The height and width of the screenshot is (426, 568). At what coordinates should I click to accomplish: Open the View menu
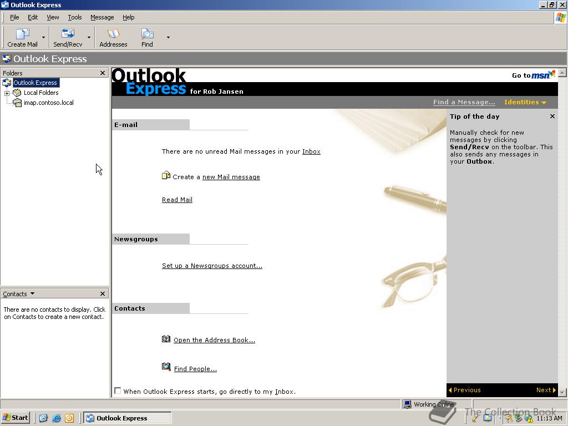click(53, 17)
